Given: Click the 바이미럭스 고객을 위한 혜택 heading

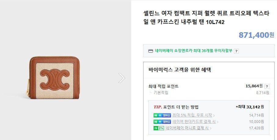Looking at the screenshot, I should (180, 70).
